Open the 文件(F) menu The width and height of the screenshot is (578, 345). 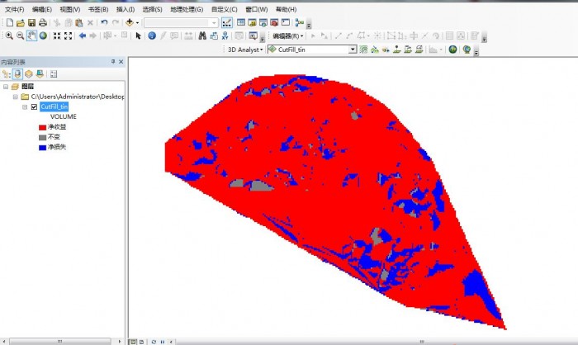(x=14, y=9)
